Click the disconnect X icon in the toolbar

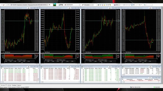[50, 5]
